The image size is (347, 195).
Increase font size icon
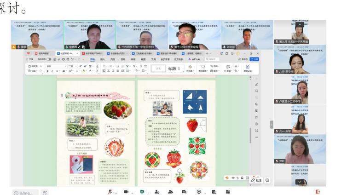(x=81, y=66)
